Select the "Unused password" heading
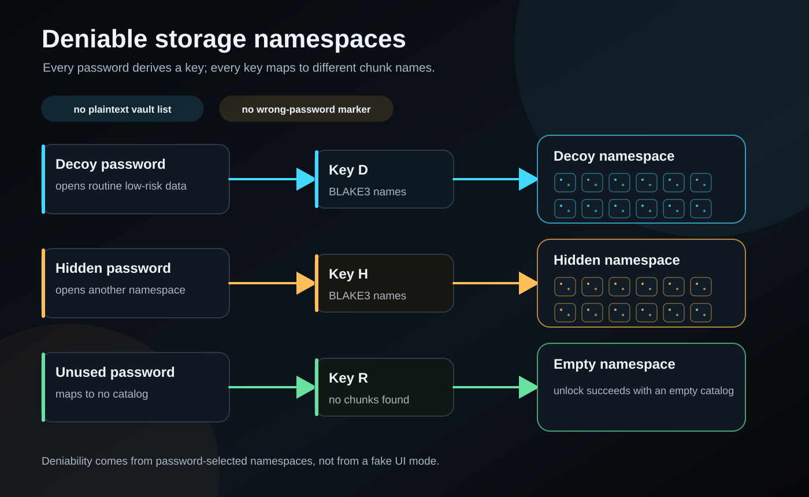This screenshot has height=497, width=809. click(x=115, y=372)
